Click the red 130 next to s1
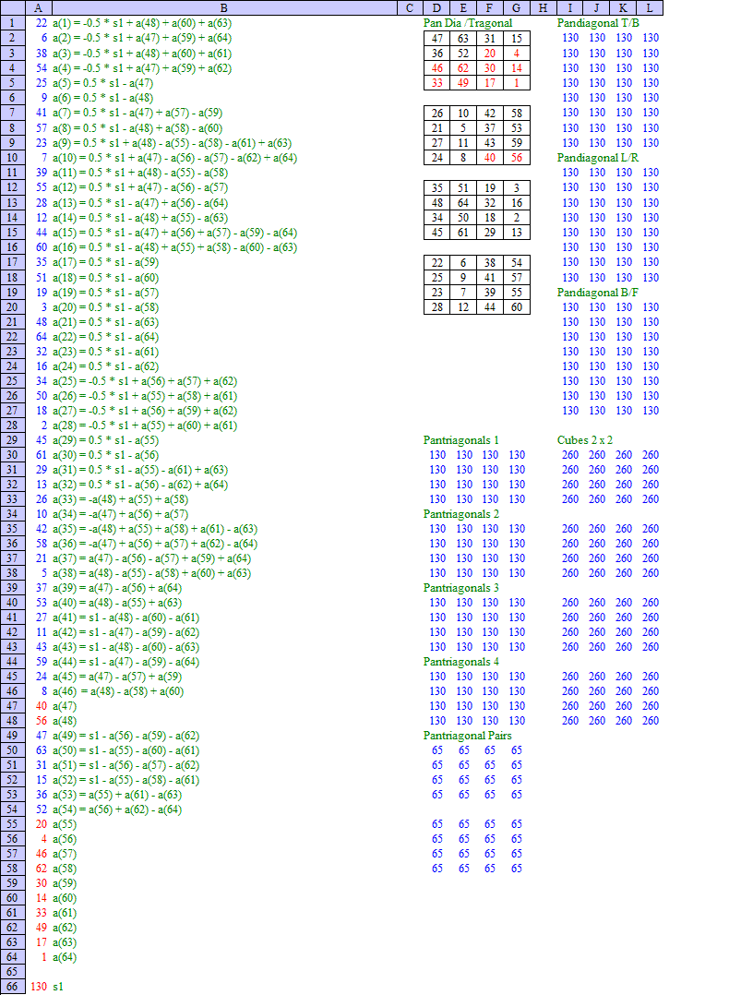The height and width of the screenshot is (995, 729). [x=39, y=986]
